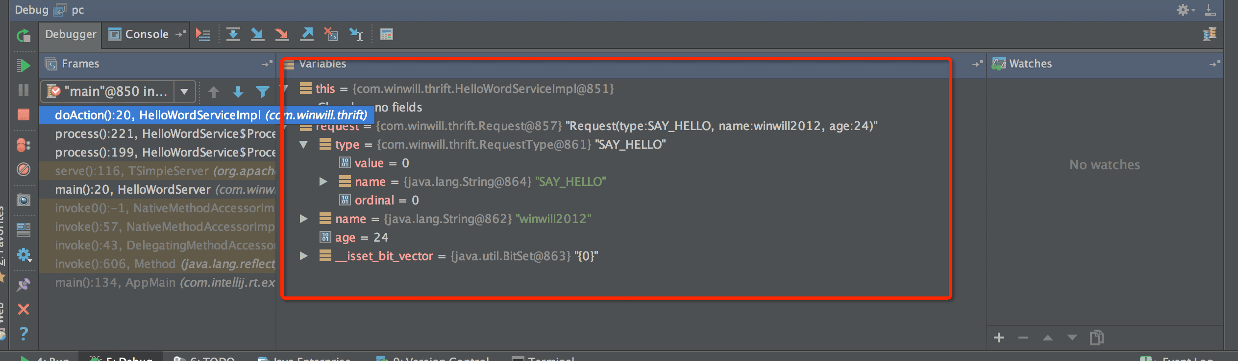Viewport: 1238px width, 361px height.
Task: Select the pc debug configuration tab
Action: [x=69, y=10]
